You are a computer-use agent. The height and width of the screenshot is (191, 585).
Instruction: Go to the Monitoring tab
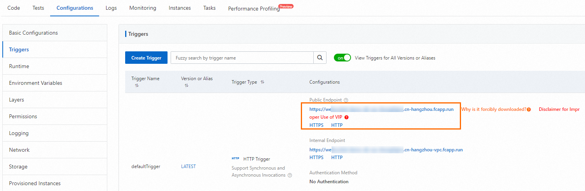click(143, 8)
